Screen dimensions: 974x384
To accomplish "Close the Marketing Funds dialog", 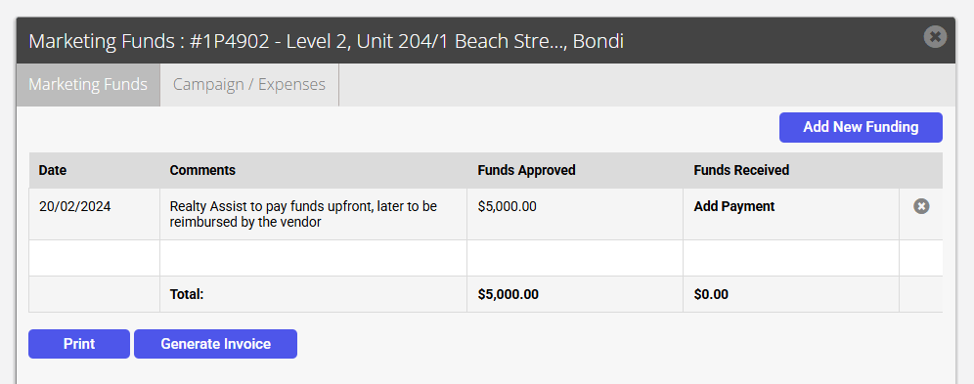I will click(934, 36).
